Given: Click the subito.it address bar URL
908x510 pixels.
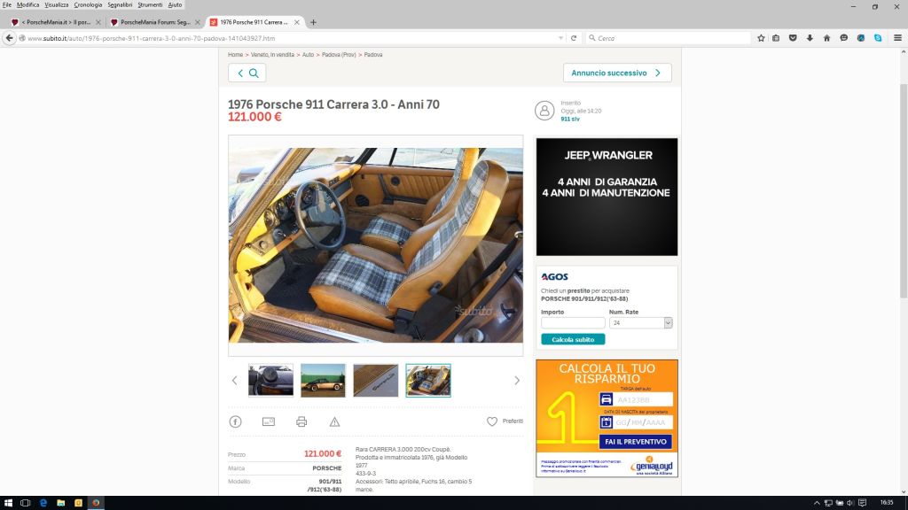Looking at the screenshot, I should [x=151, y=38].
